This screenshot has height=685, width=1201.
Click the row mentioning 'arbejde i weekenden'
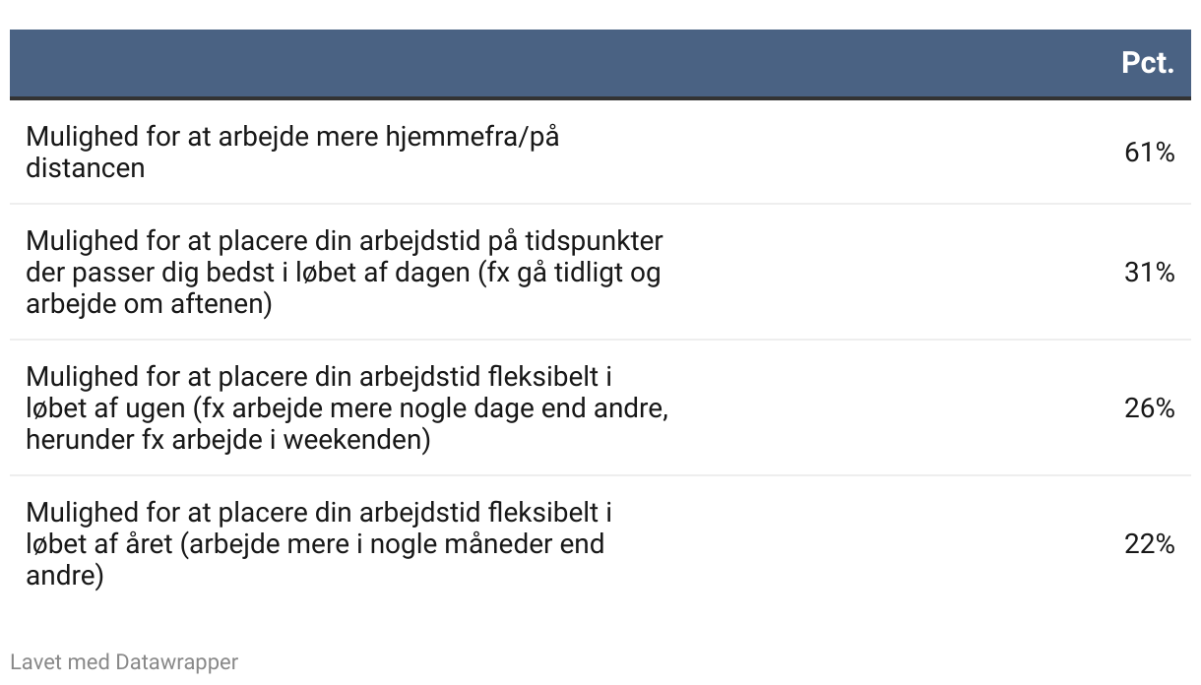click(x=600, y=408)
